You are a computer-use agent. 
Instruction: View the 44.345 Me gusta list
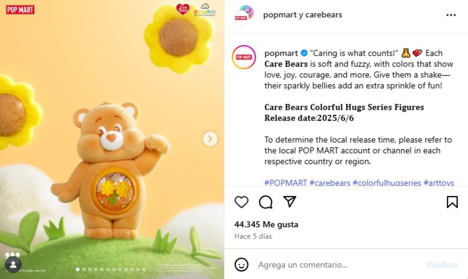tap(266, 224)
